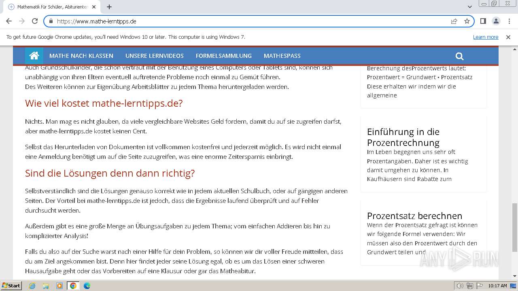Image resolution: width=518 pixels, height=291 pixels.
Task: Toggle the browser side panel
Action: click(x=483, y=21)
